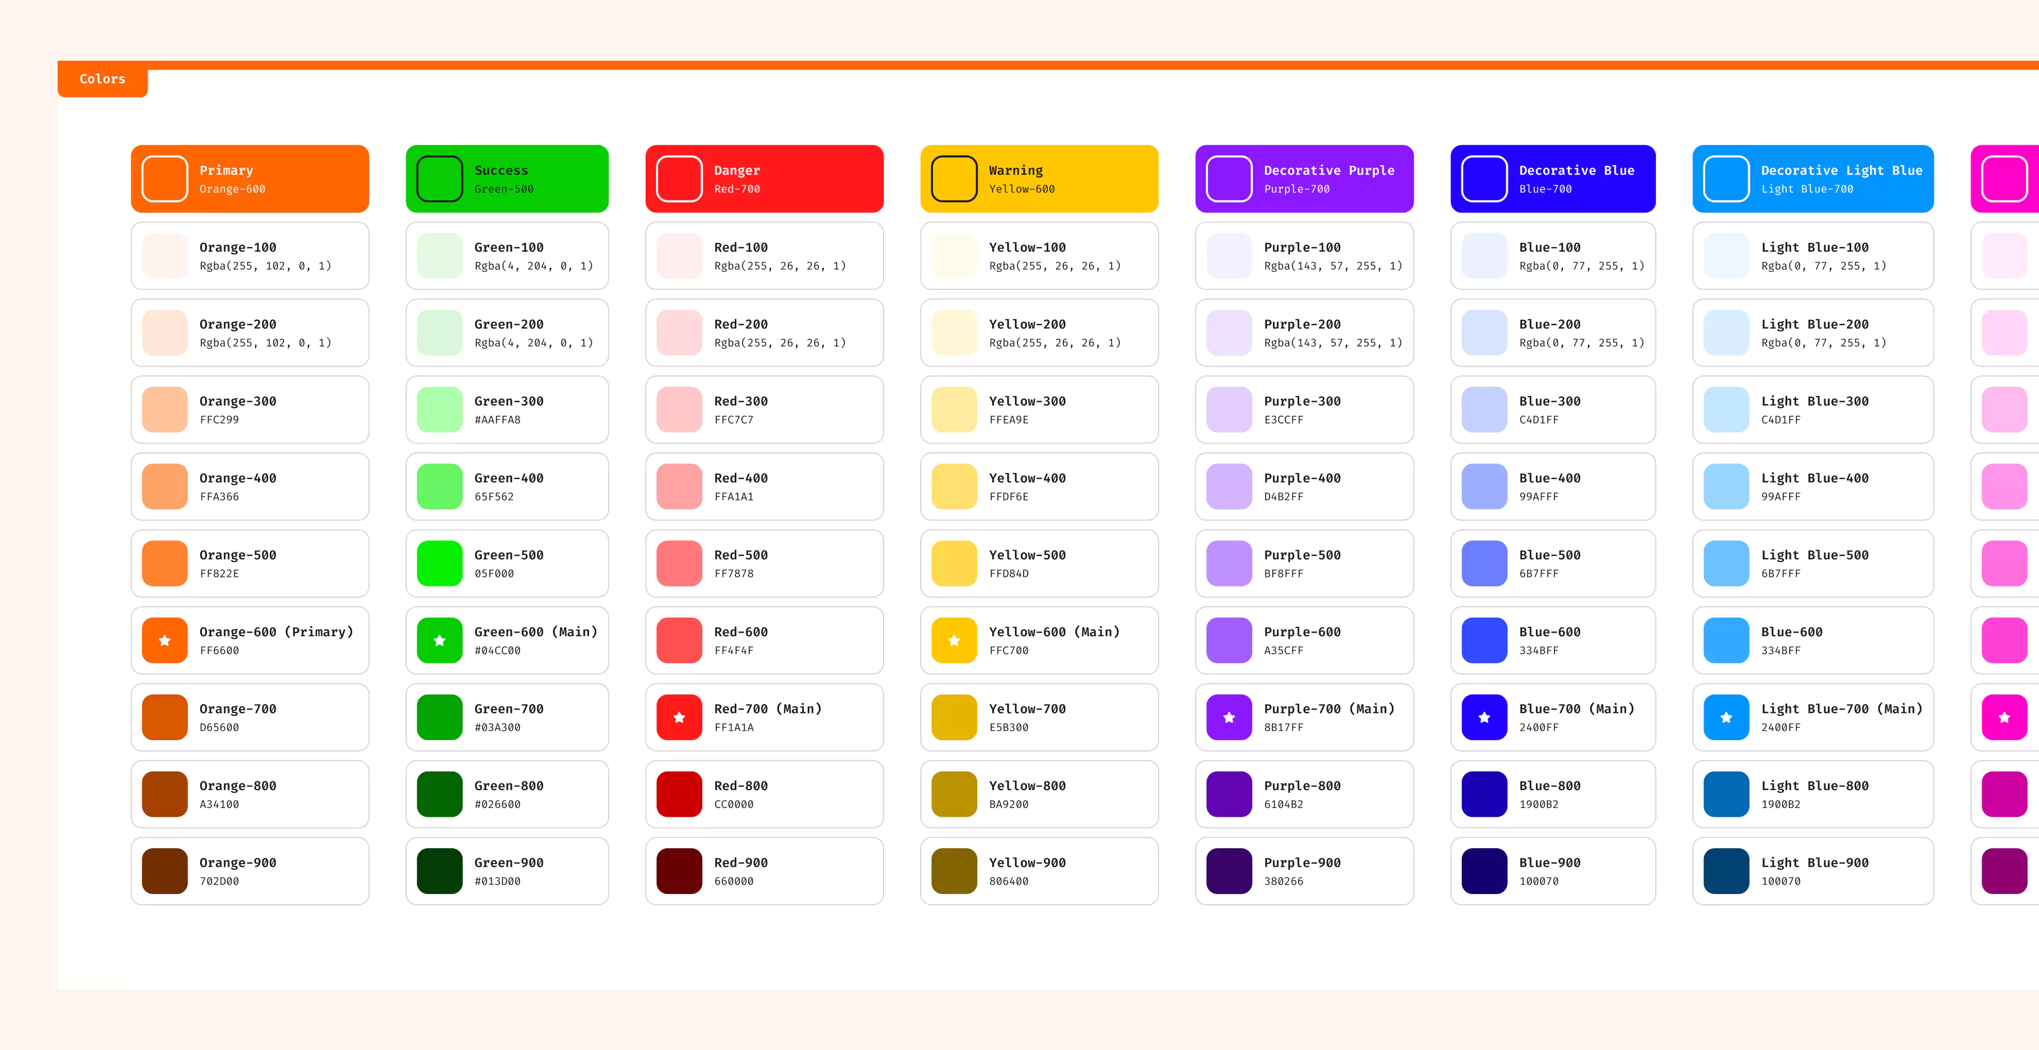Image resolution: width=2039 pixels, height=1050 pixels.
Task: Choose the Red-800 color swatch
Action: tap(679, 794)
